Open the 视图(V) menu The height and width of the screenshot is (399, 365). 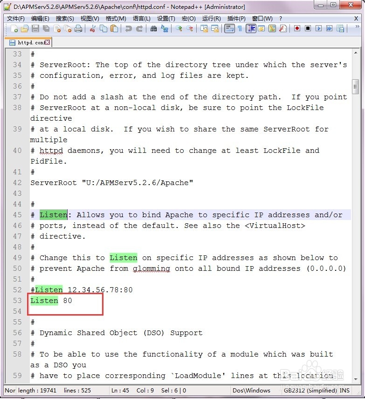pyautogui.click(x=90, y=18)
